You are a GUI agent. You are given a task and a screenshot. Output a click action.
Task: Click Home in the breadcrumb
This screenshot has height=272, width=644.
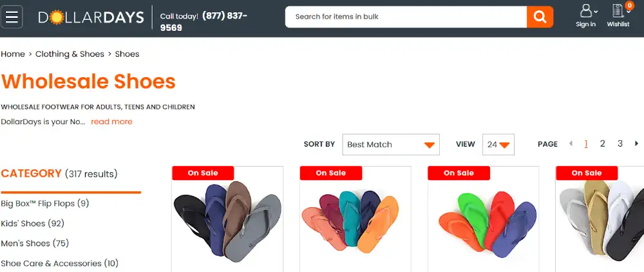coord(13,54)
